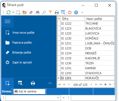This screenshot has width=119, height=101.
Task: Sort by the Naziv pošte column header
Action: click(100, 19)
